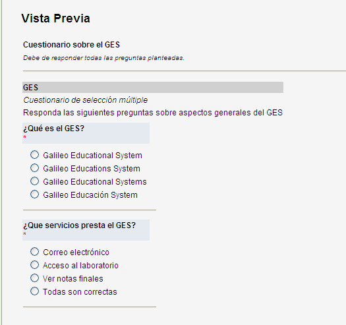This screenshot has height=325, width=346.
Task: Click the ¿Que servicios presta el GES? header
Action: [x=86, y=230]
